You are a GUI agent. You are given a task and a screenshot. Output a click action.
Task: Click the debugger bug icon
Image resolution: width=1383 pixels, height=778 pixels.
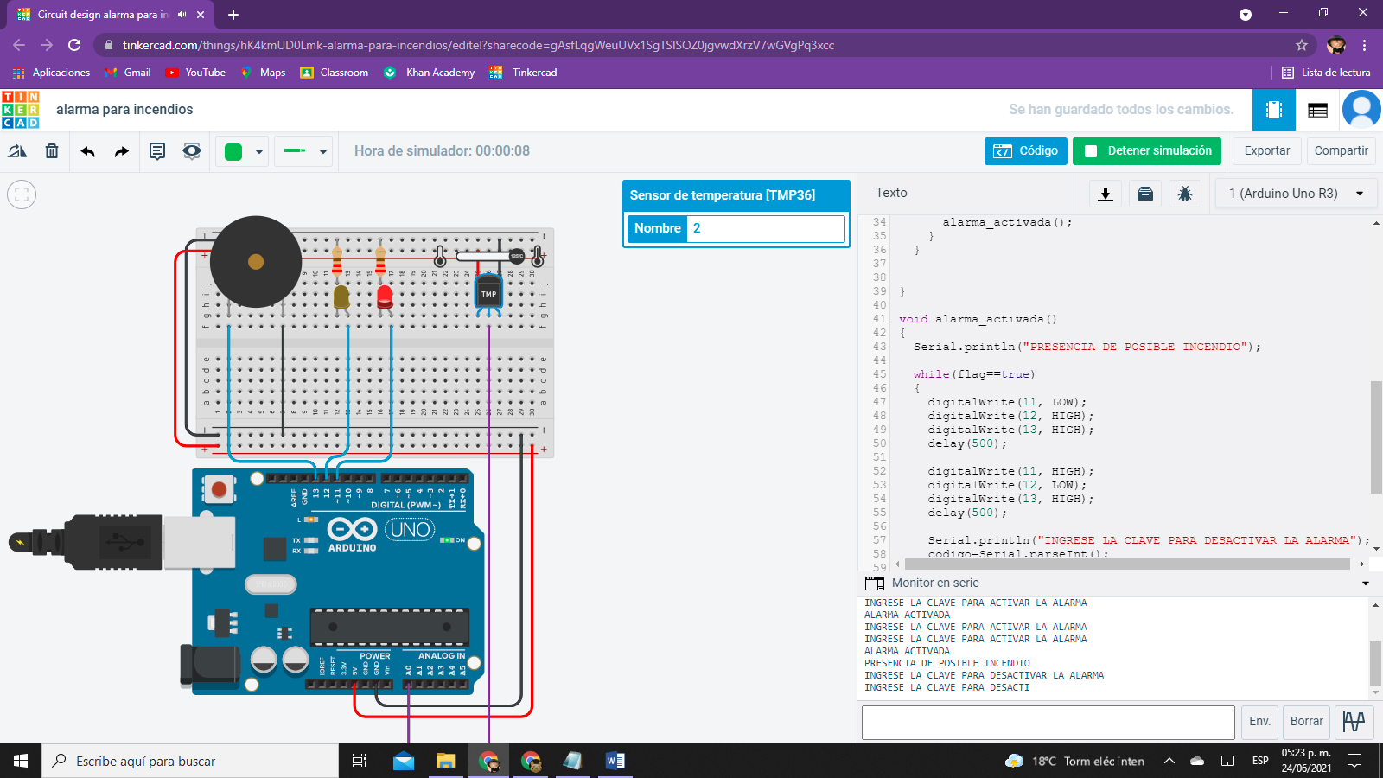click(1184, 194)
